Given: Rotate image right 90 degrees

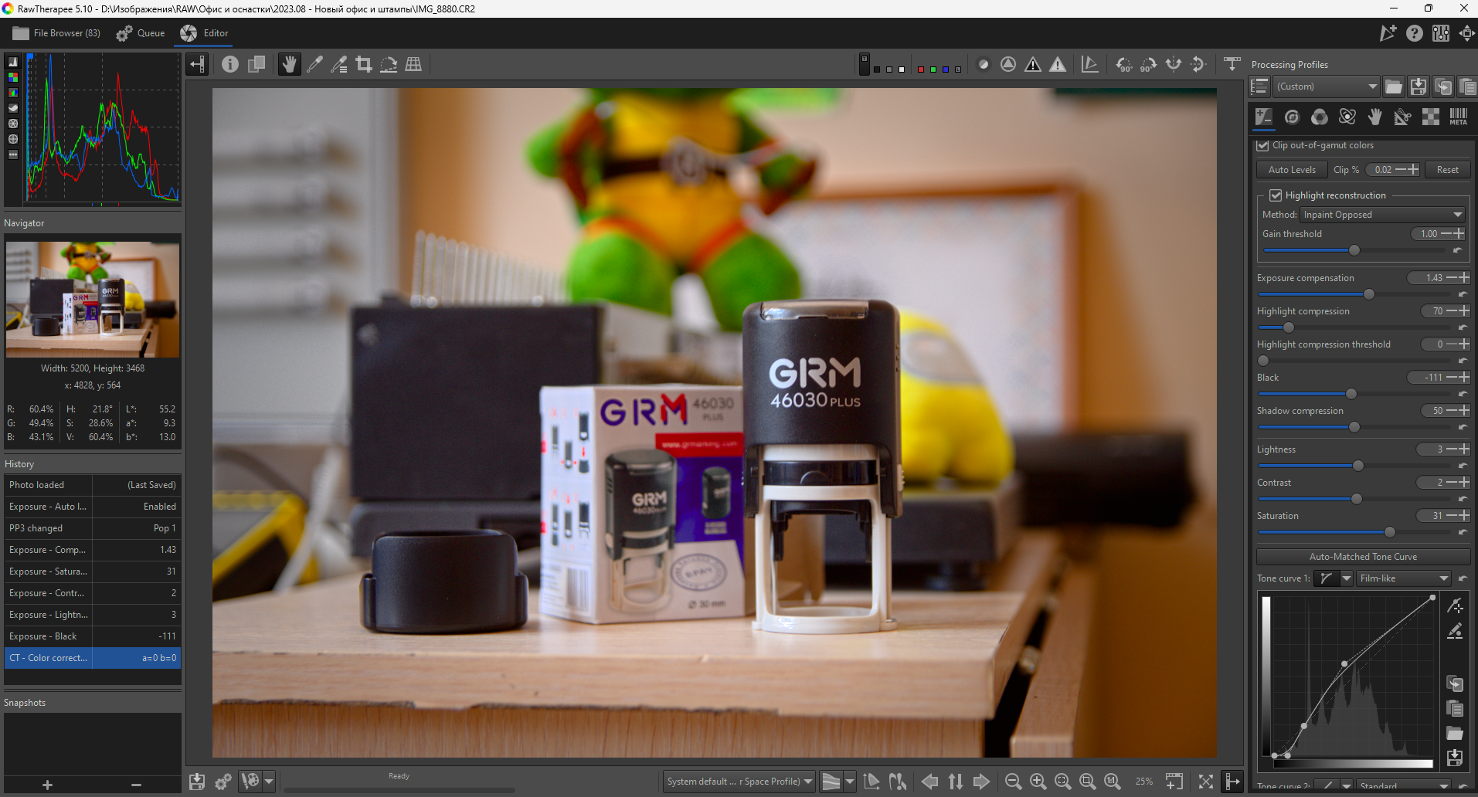Looking at the screenshot, I should pyautogui.click(x=1149, y=65).
